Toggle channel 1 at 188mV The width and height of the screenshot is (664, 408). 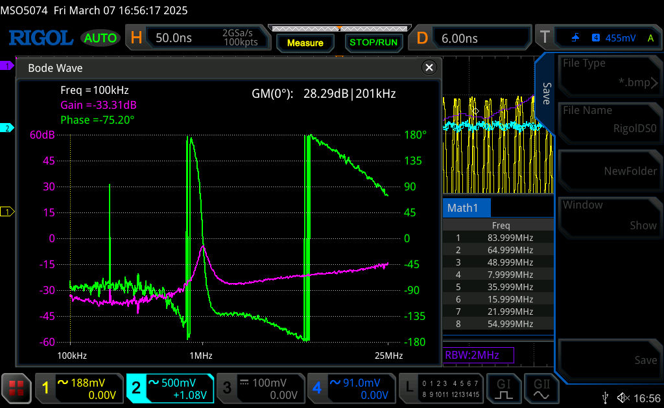79,389
